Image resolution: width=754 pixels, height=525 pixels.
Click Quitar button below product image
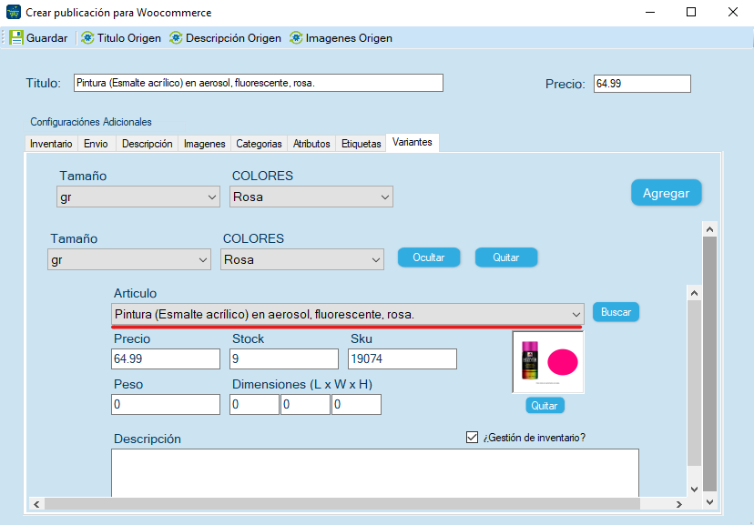pyautogui.click(x=545, y=406)
